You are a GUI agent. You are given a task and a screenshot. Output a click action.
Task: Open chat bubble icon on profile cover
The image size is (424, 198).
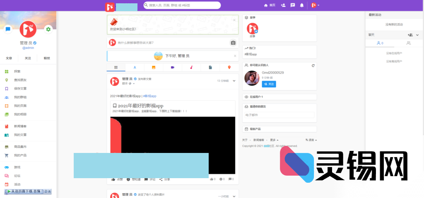point(8,29)
